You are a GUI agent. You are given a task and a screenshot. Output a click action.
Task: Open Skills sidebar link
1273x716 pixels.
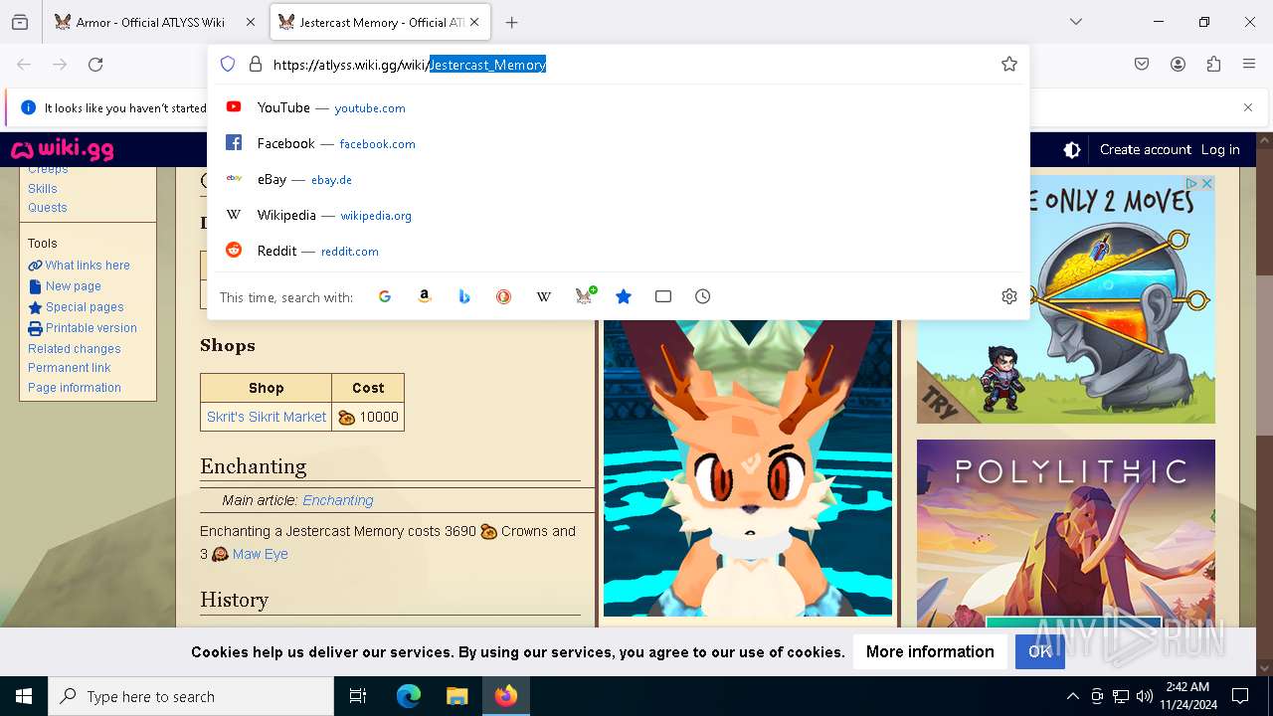(x=43, y=189)
